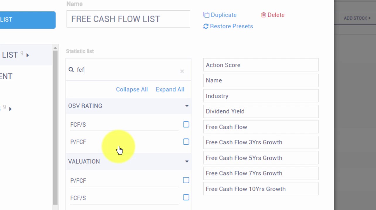This screenshot has width=376, height=210.
Task: Select Free Cash Flow 3Yrs Growth item
Action: point(261,142)
